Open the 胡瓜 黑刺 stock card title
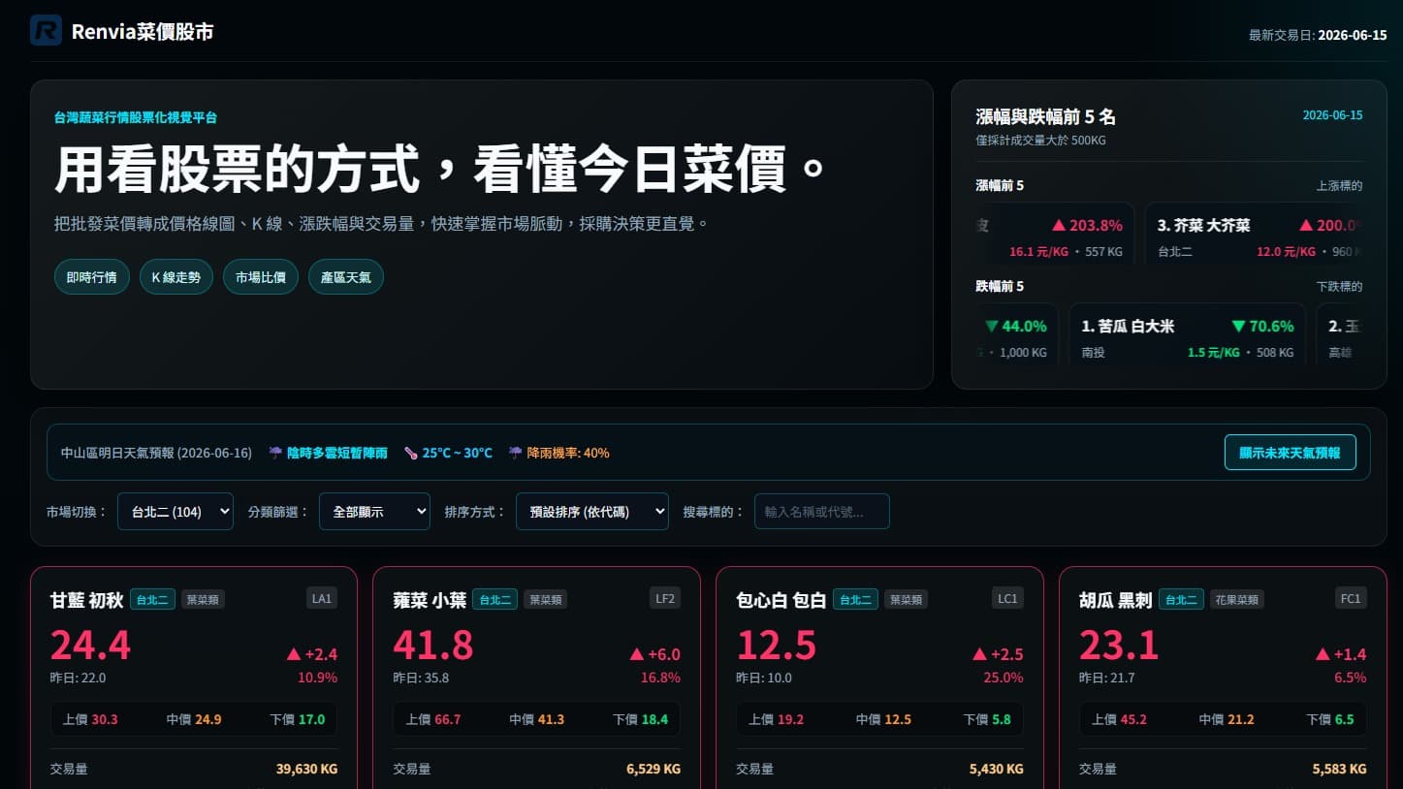 pos(1116,600)
